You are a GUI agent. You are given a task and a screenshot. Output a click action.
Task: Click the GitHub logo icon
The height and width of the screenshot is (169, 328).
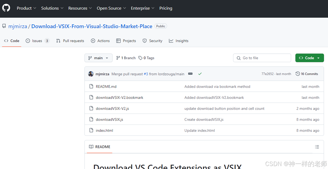pyautogui.click(x=6, y=8)
